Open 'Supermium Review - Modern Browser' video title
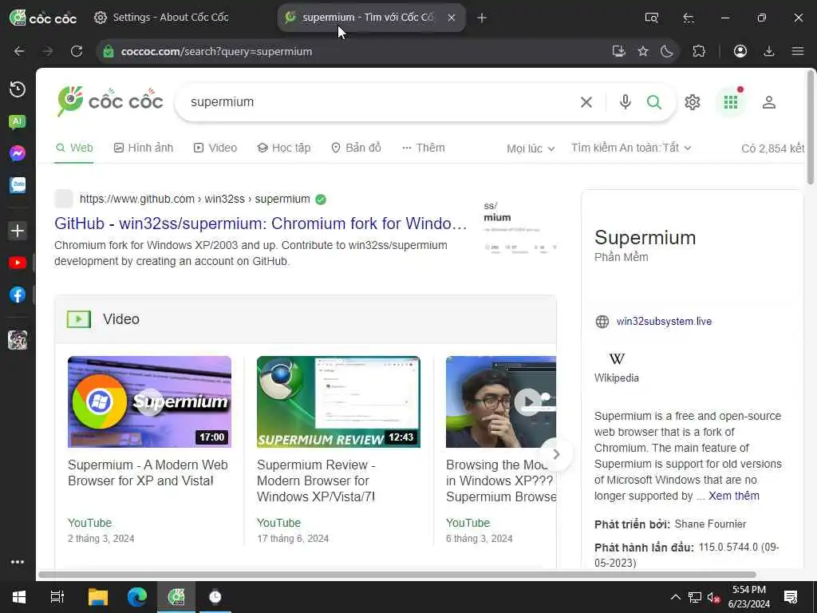Viewport: 817px width, 613px height. (x=316, y=480)
